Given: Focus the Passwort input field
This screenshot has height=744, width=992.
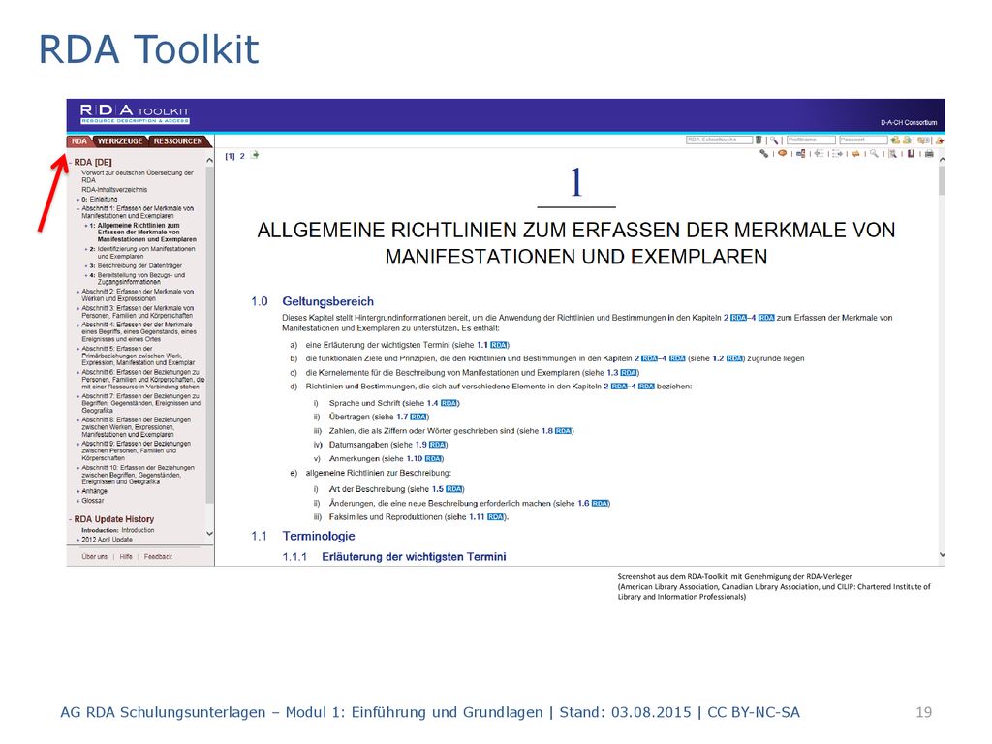Looking at the screenshot, I should pyautogui.click(x=863, y=139).
